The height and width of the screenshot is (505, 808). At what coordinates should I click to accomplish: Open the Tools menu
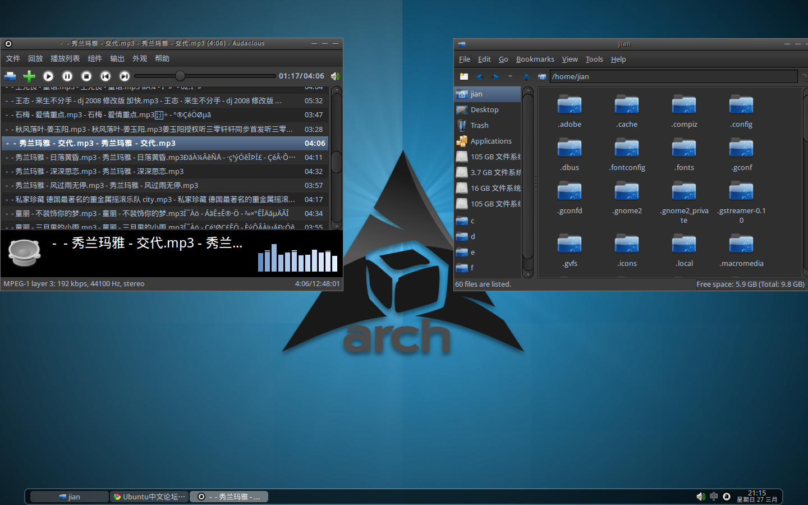click(594, 59)
